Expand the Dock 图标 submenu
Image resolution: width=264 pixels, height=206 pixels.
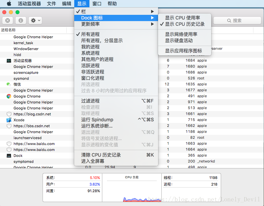(116, 18)
